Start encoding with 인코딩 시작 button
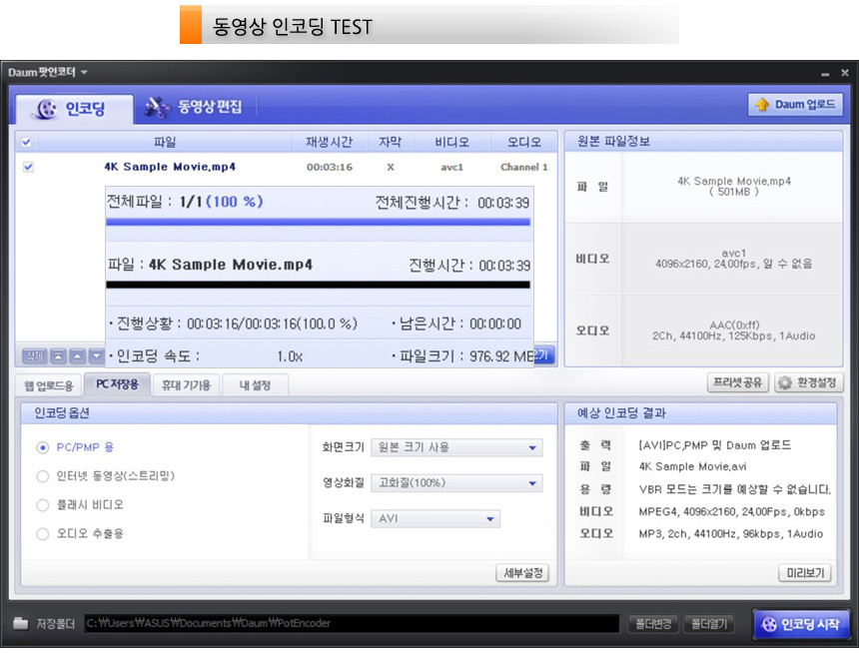The height and width of the screenshot is (653, 859). [x=801, y=624]
